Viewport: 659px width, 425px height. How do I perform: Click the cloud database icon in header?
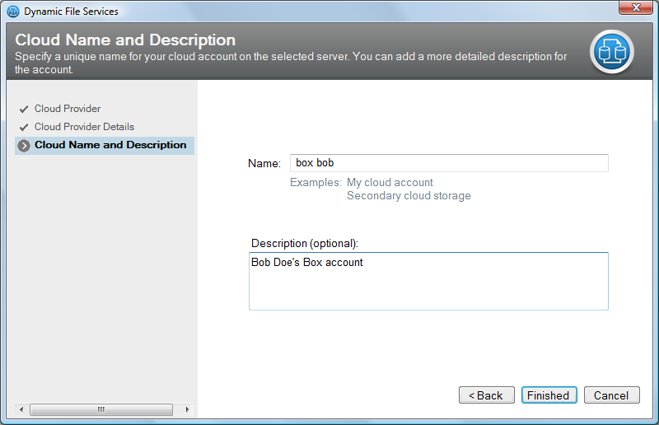611,52
